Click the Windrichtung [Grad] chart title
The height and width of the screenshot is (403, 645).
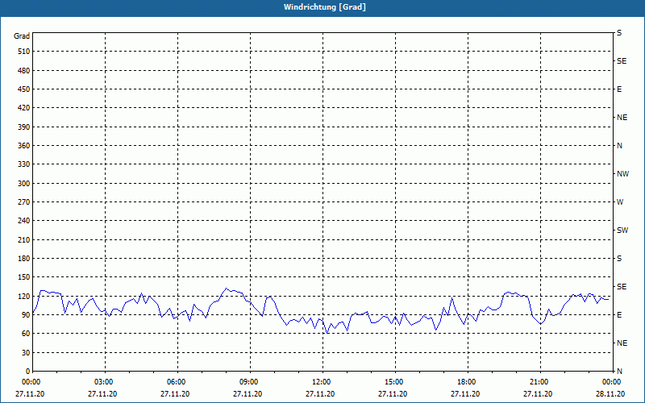pyautogui.click(x=322, y=6)
